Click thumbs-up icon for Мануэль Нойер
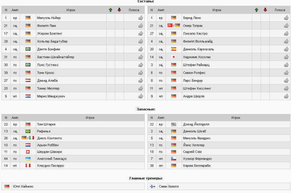 pos(141,18)
